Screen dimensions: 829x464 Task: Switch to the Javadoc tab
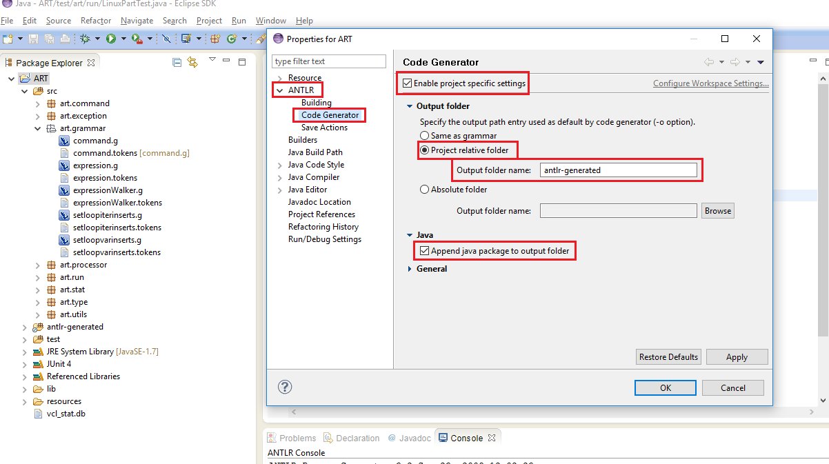[409, 438]
